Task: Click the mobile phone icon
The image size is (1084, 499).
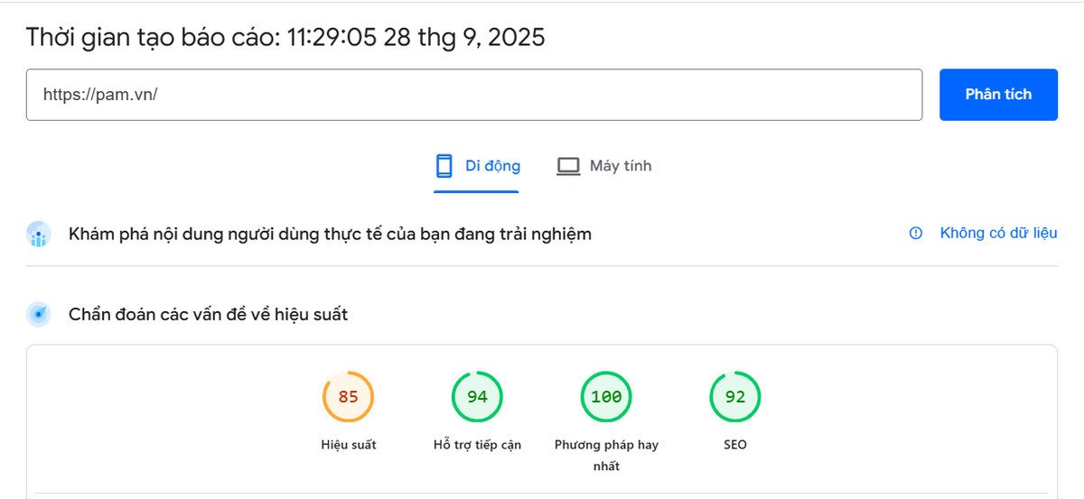Action: [444, 166]
